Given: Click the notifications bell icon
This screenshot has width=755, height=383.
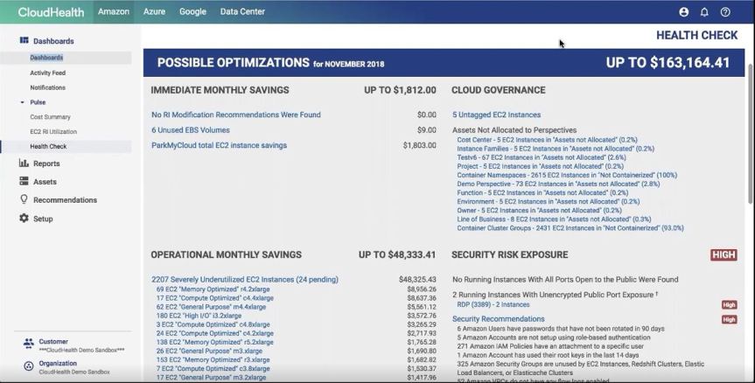Looking at the screenshot, I should point(704,12).
